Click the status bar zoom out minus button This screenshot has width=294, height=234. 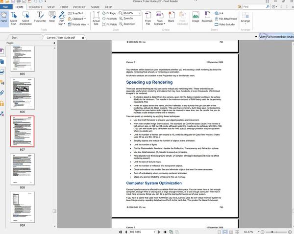point(263,232)
